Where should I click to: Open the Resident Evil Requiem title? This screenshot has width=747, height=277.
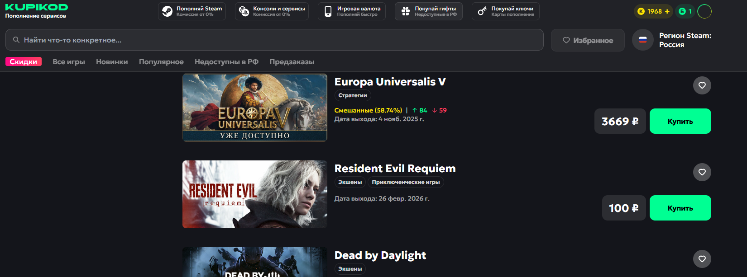[x=395, y=169]
